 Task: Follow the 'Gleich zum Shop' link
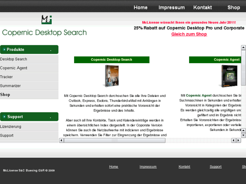pos(189,34)
